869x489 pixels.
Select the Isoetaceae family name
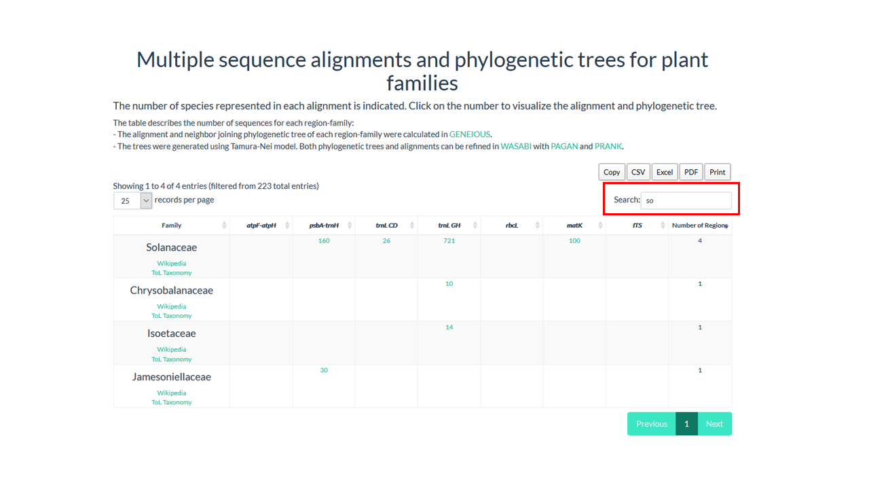click(172, 333)
